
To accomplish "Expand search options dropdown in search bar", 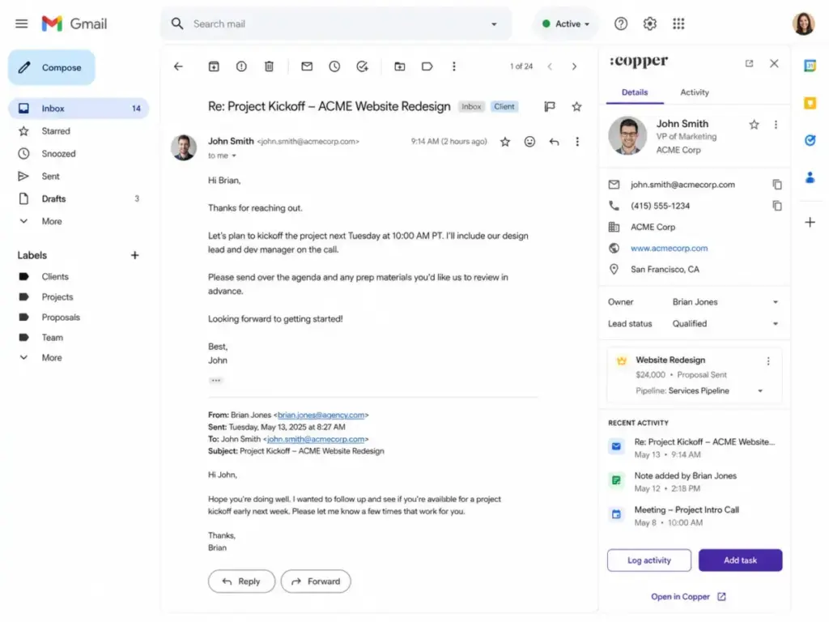I will 494,24.
